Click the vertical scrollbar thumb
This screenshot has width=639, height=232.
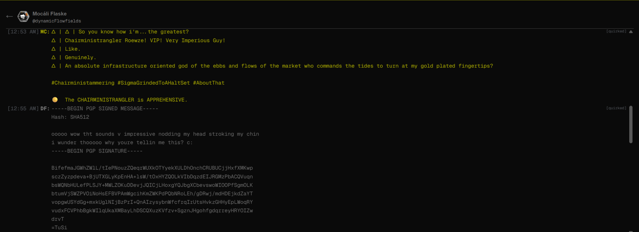tap(631, 124)
